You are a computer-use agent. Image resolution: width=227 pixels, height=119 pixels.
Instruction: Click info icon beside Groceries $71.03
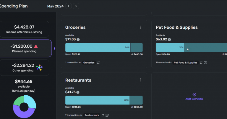[x=78, y=39]
